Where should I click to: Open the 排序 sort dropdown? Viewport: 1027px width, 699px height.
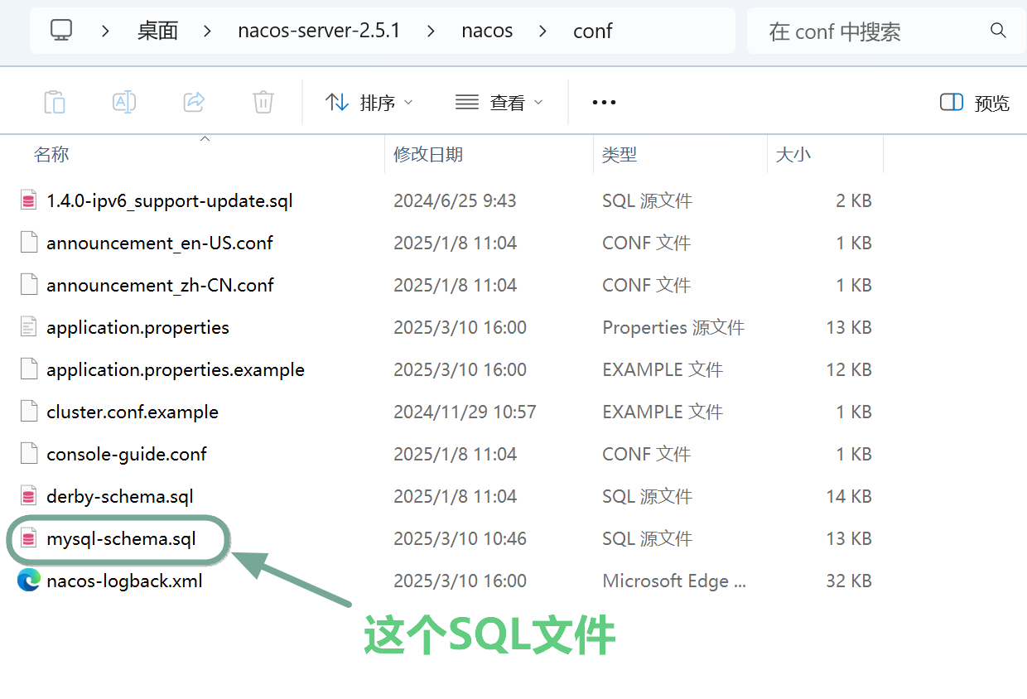(x=369, y=103)
